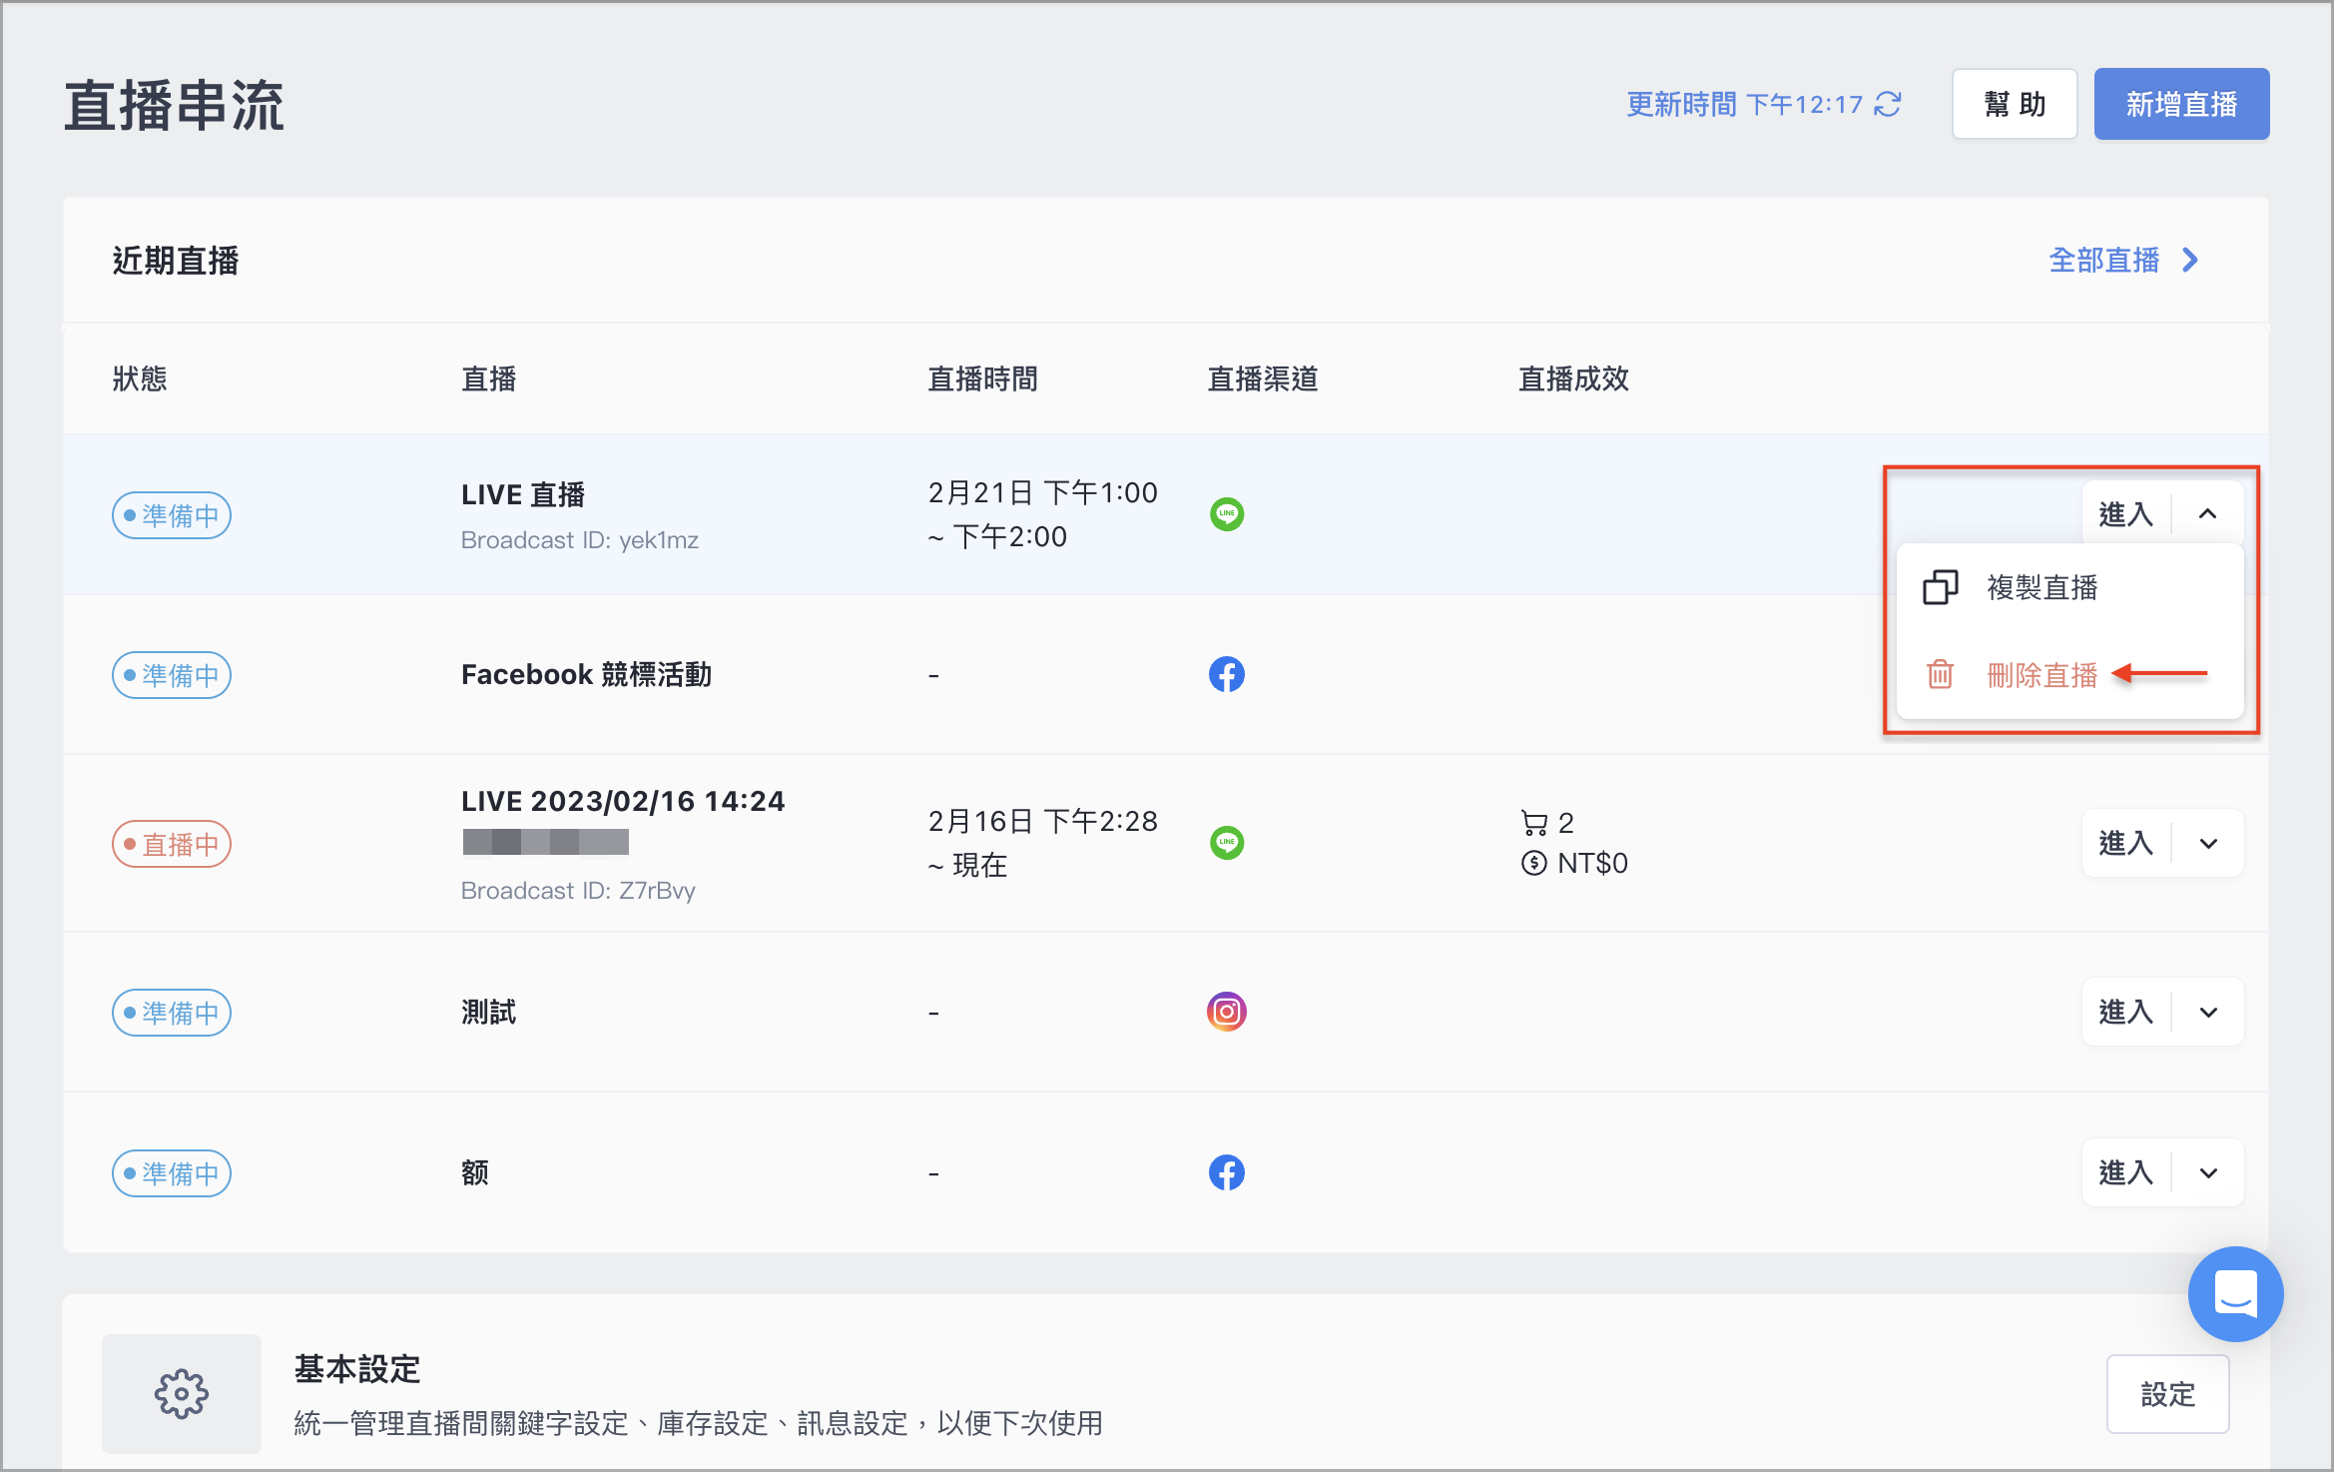Image resolution: width=2334 pixels, height=1472 pixels.
Task: Expand the dropdown arrow for LIVE 2023/02/16 row
Action: (x=2208, y=844)
